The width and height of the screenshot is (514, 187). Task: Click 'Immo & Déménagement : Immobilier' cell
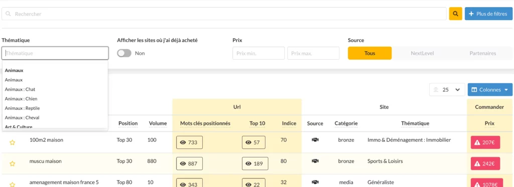[409, 140]
